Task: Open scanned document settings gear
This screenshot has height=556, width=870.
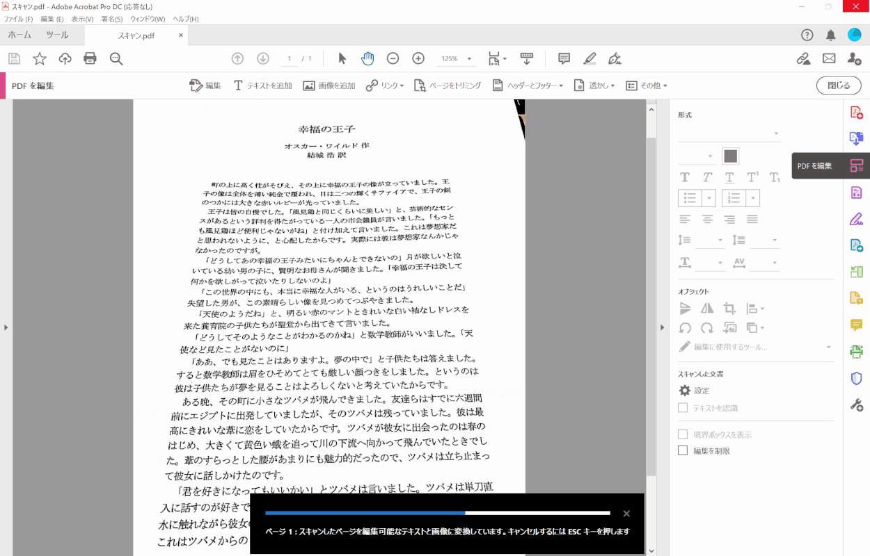Action: pos(685,391)
